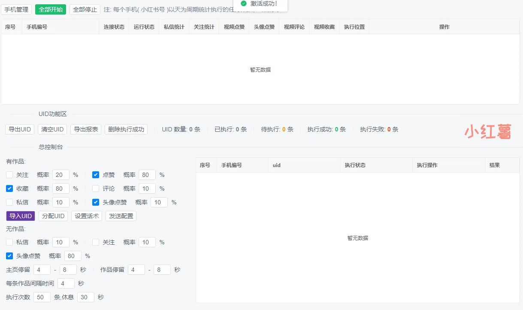Screen dimensions: 523x310
Task: Edit 评论 probability field showing 10
Action: click(147, 188)
